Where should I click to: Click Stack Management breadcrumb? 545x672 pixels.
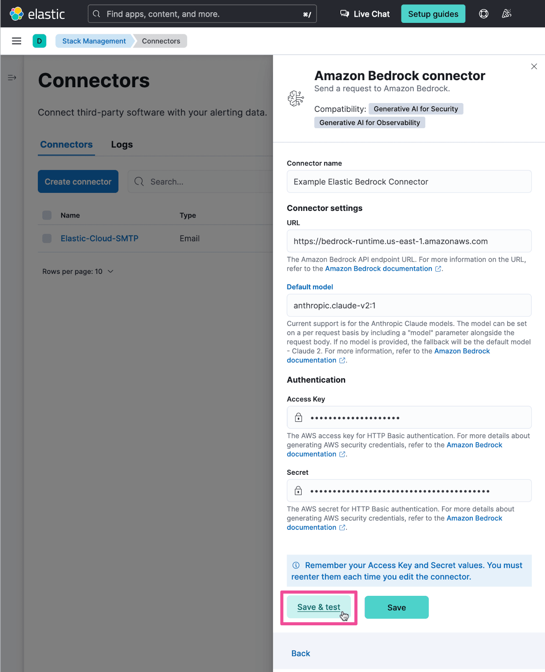coord(94,41)
